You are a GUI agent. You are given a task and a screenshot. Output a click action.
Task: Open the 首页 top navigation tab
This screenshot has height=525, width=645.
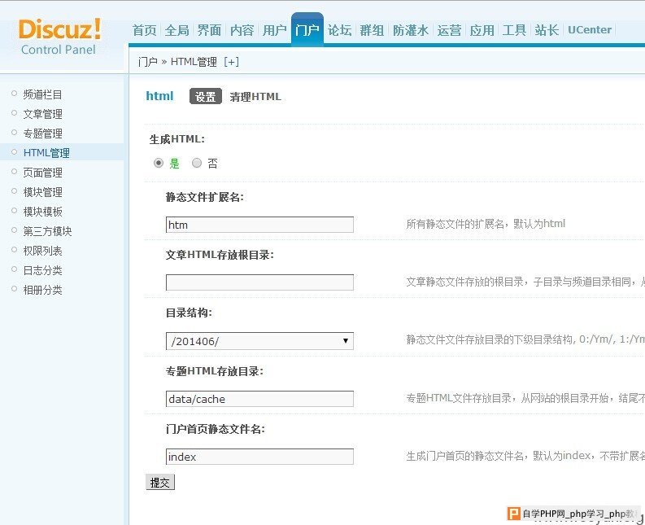coord(145,30)
